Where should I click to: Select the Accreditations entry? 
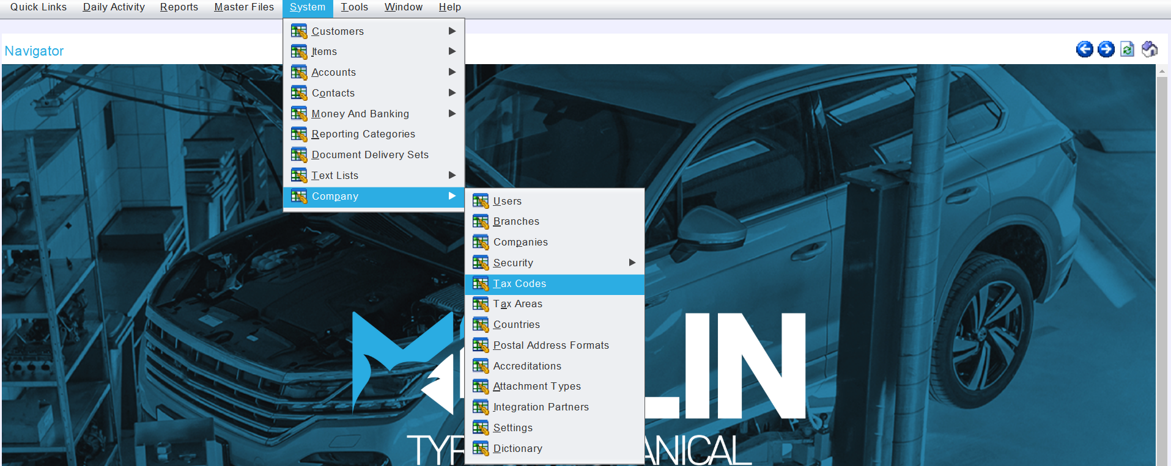point(555,366)
